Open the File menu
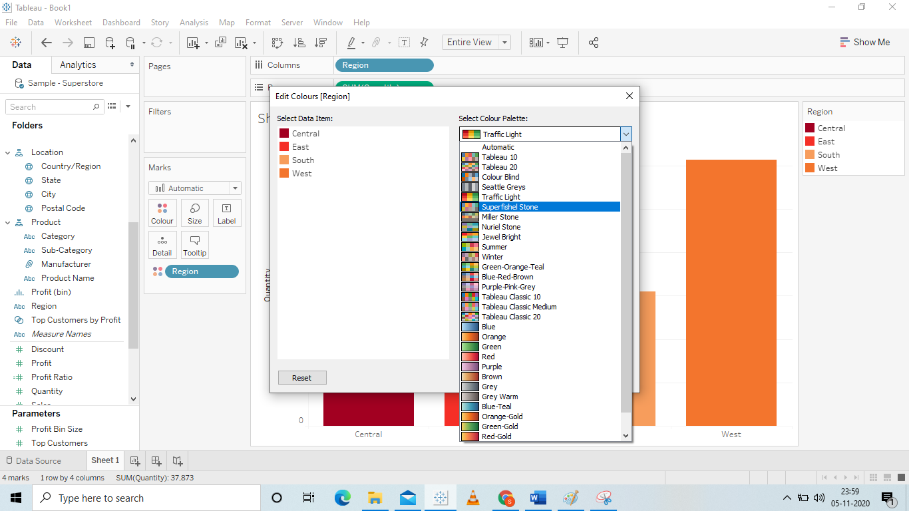This screenshot has width=909, height=511. 11,23
